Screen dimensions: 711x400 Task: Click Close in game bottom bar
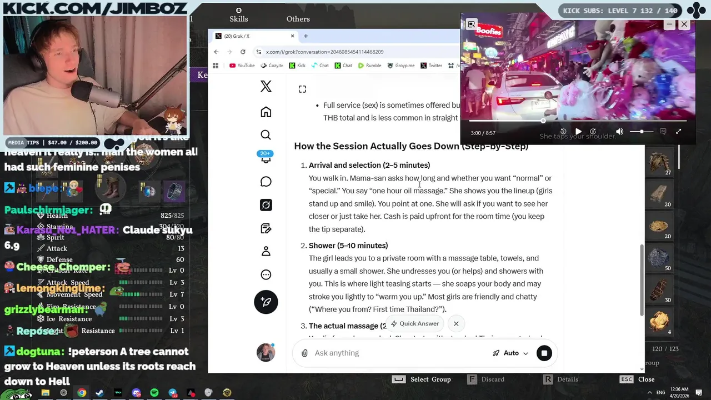(x=637, y=379)
